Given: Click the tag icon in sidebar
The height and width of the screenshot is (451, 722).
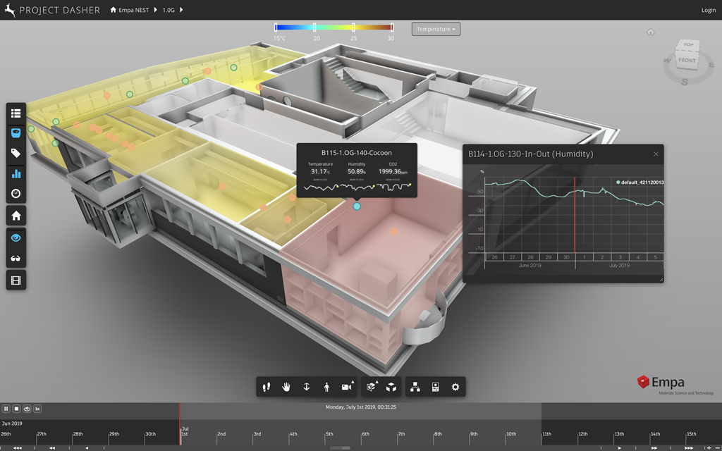Looking at the screenshot, I should pyautogui.click(x=16, y=153).
